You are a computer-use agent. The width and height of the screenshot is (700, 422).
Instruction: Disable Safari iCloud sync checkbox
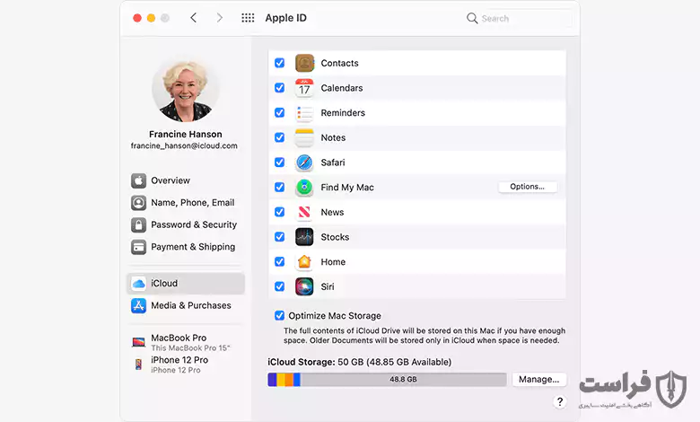click(x=279, y=163)
